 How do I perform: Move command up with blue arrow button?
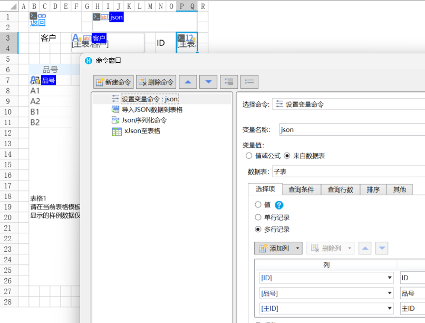pos(188,82)
